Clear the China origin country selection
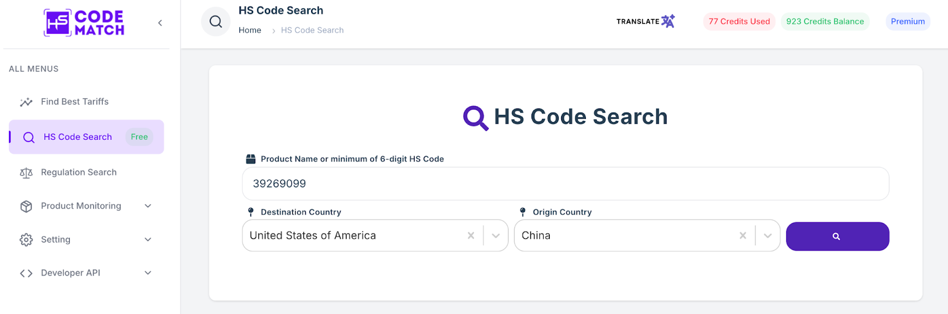The image size is (948, 314). coord(743,236)
